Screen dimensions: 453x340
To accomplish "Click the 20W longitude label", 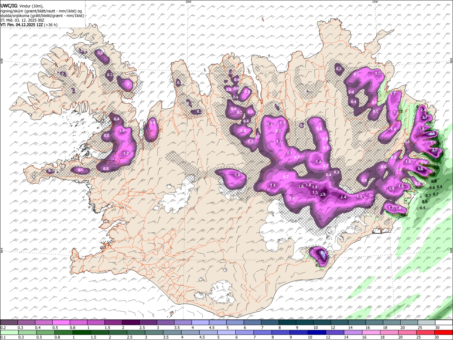I will [x=188, y=2].
